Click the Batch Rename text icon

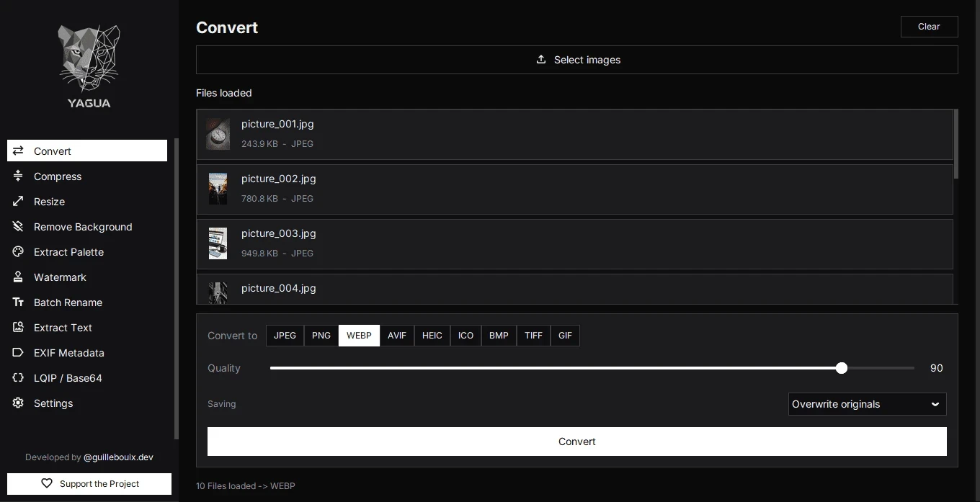point(19,302)
